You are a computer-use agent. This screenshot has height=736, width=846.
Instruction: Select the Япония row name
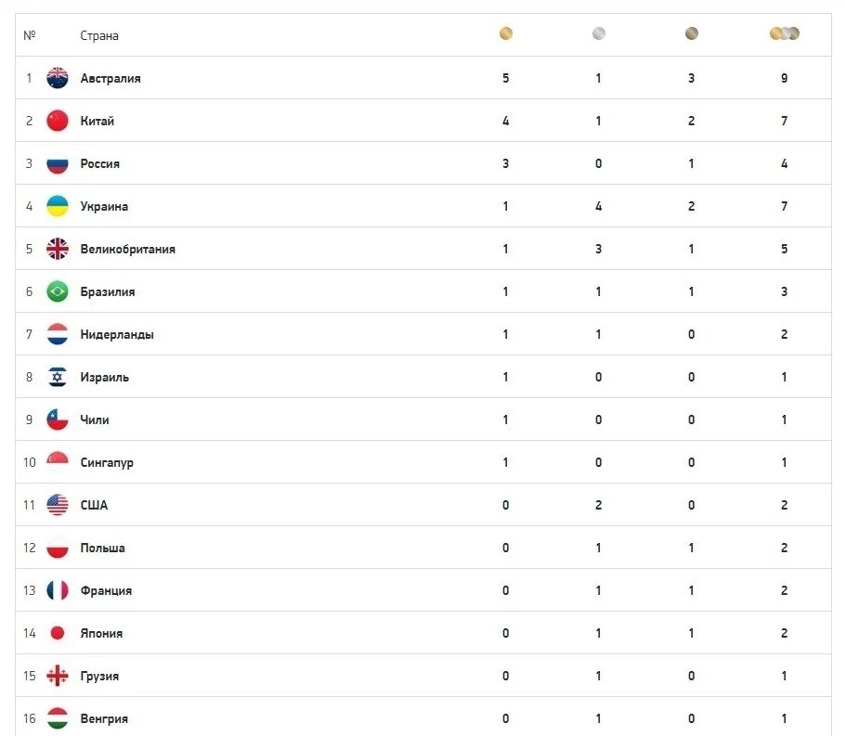pyautogui.click(x=101, y=633)
